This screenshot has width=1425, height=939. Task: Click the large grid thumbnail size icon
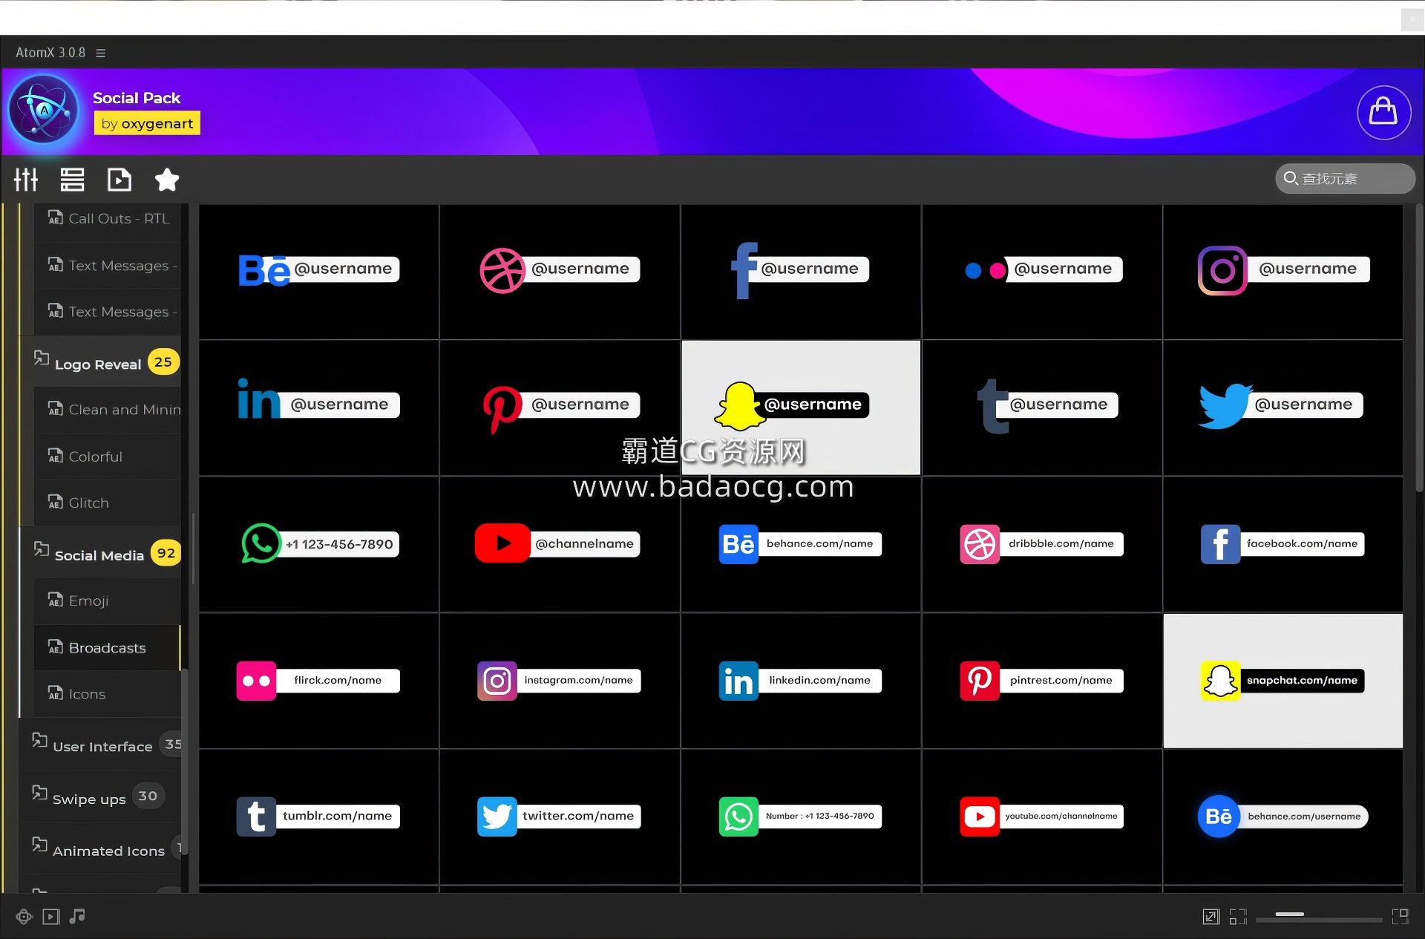pyautogui.click(x=1401, y=917)
